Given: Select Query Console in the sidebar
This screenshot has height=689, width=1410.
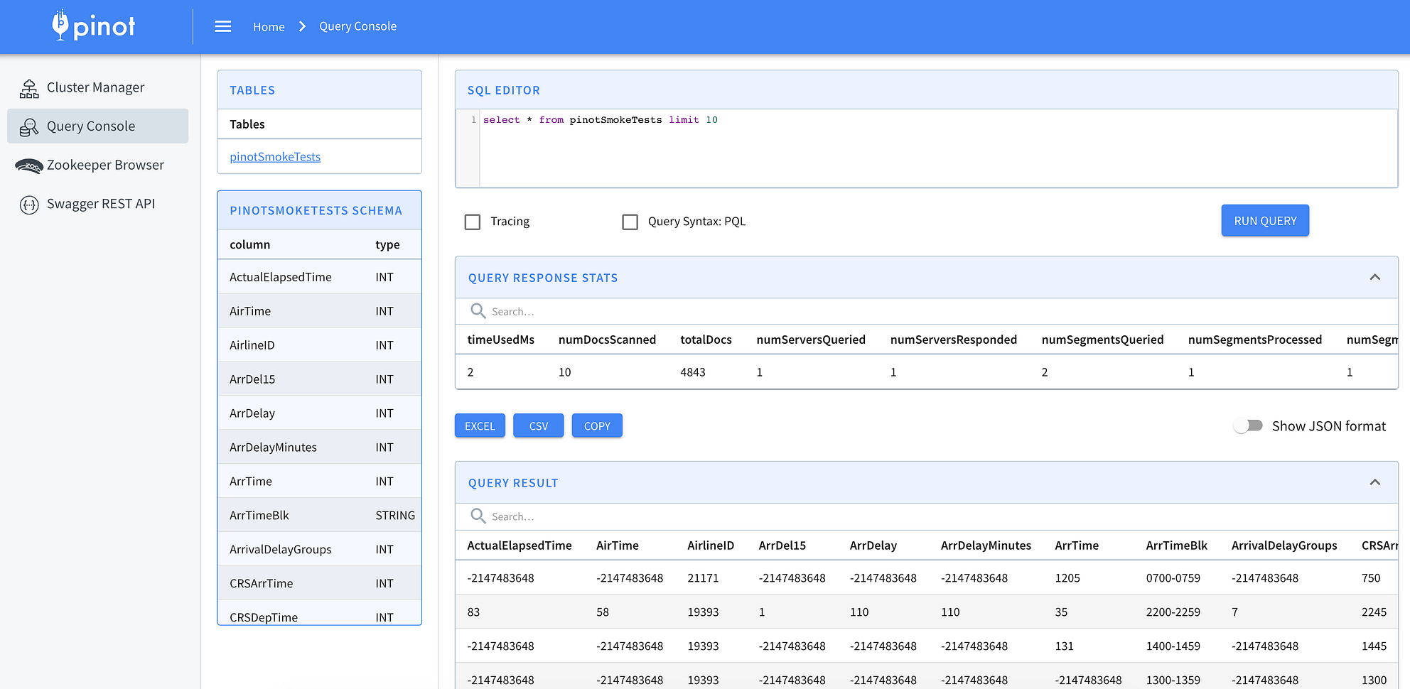Looking at the screenshot, I should pyautogui.click(x=91, y=126).
